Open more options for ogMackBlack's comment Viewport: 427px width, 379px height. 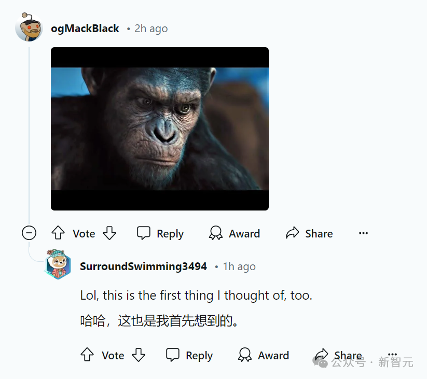(363, 233)
